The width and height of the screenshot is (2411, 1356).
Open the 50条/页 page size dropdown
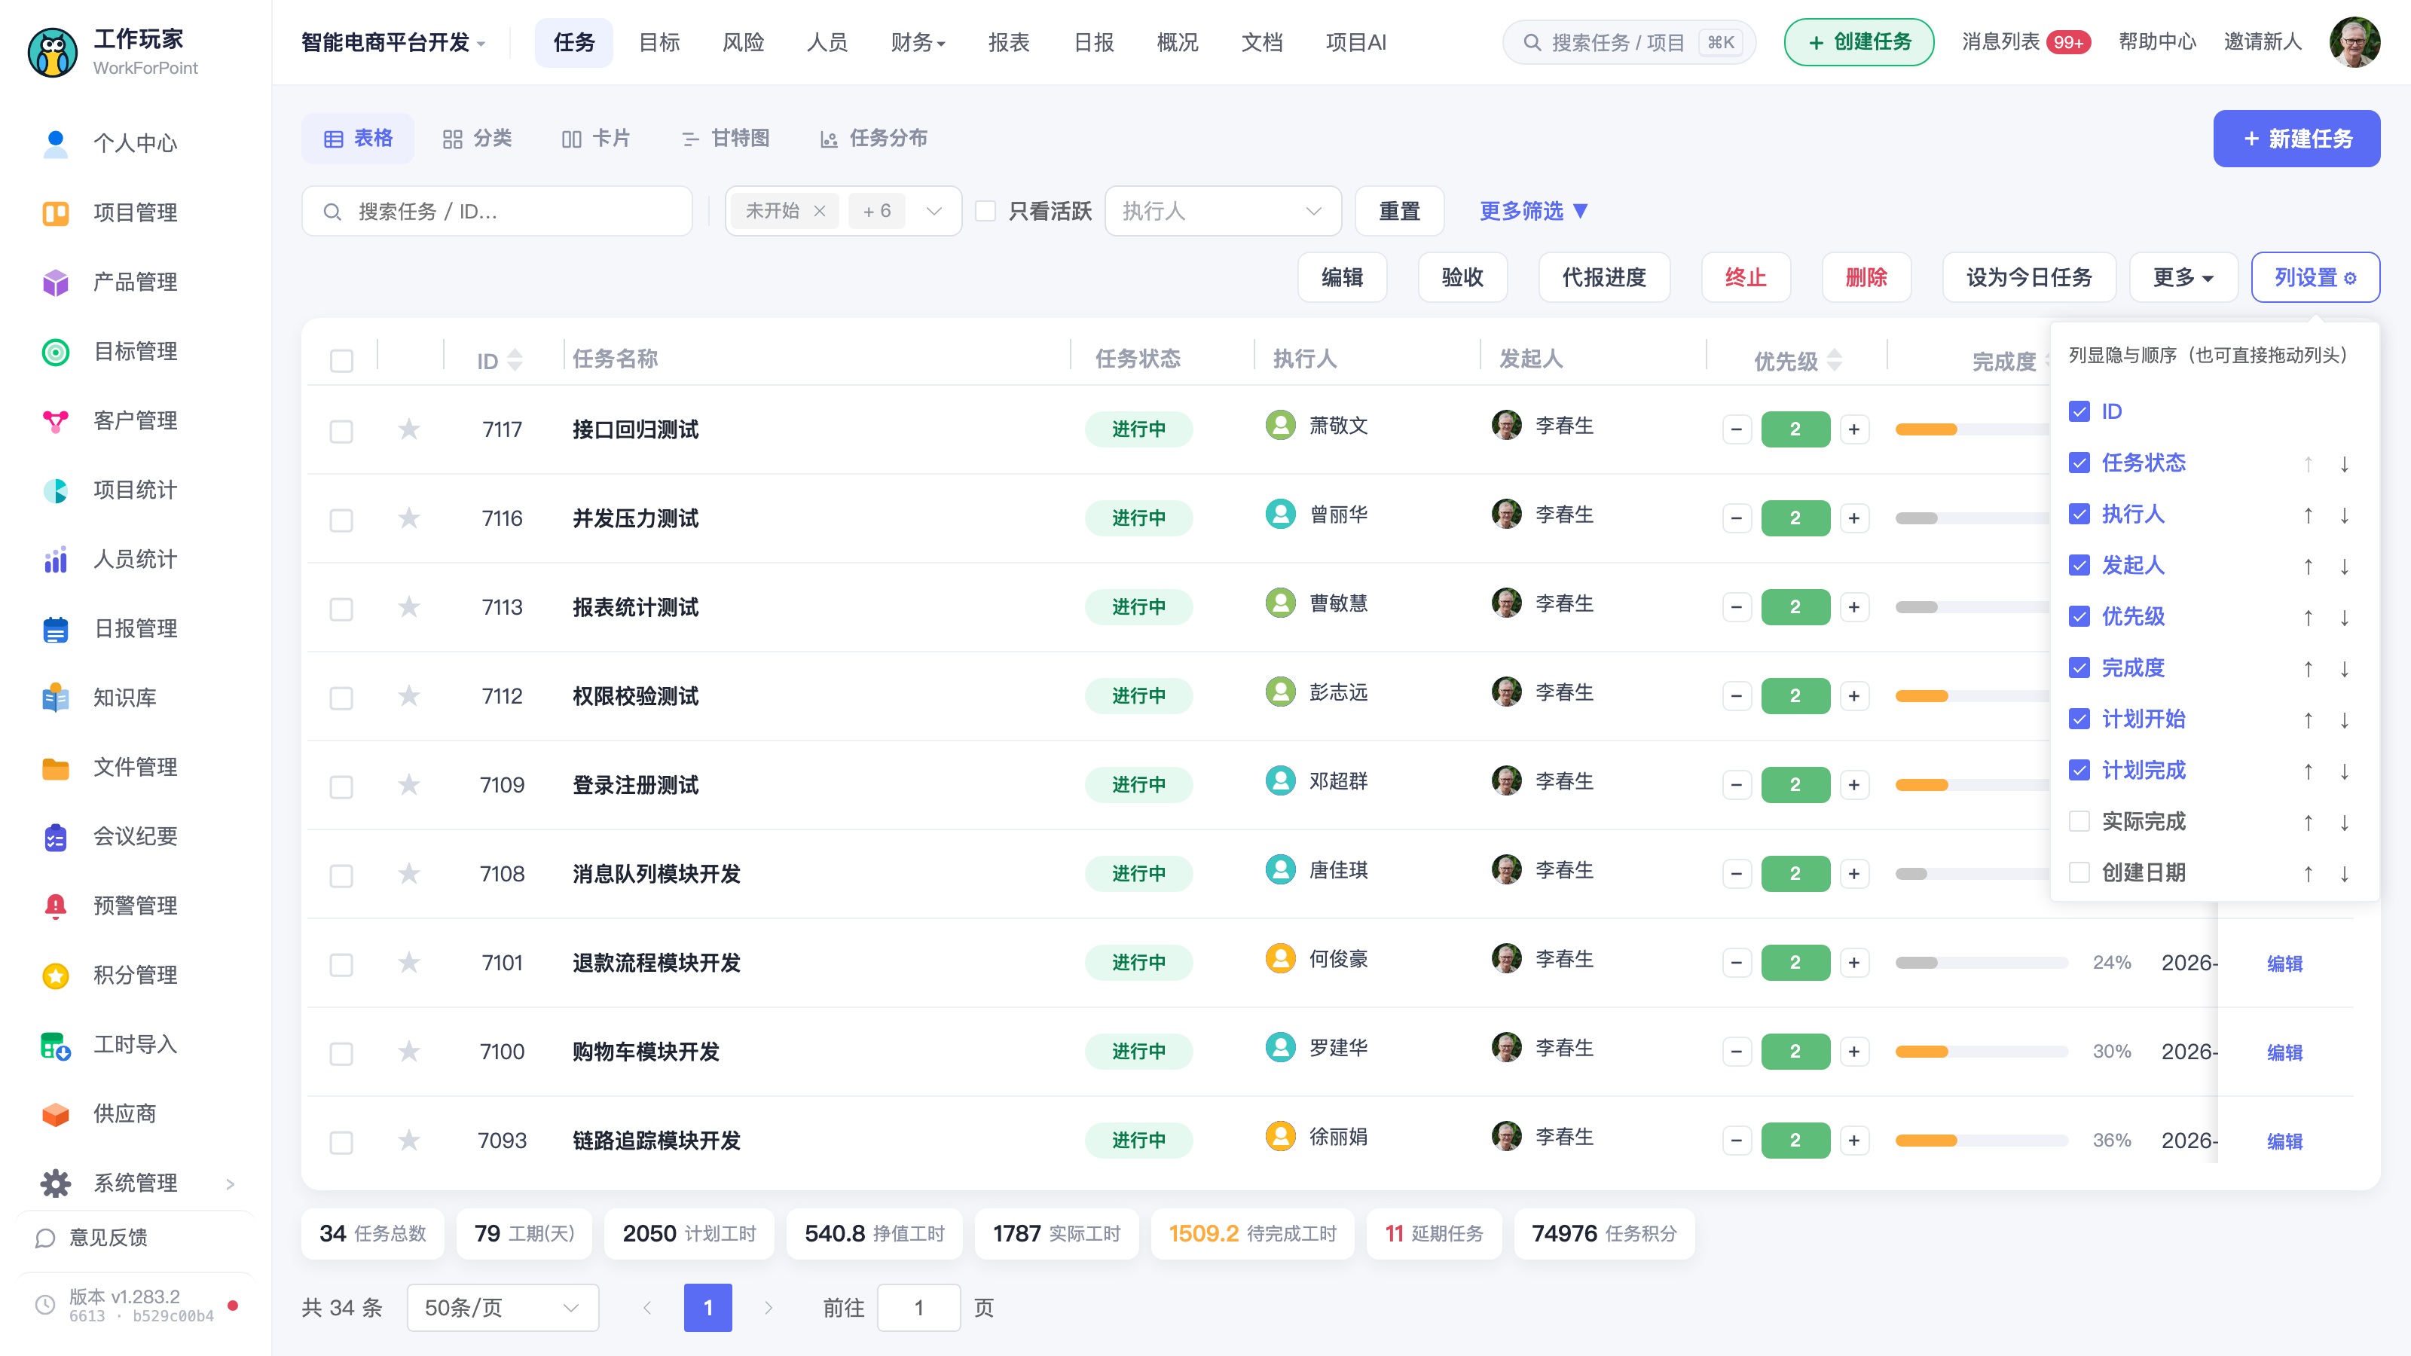tap(503, 1307)
